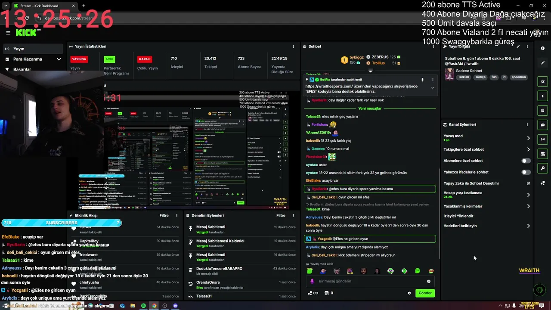The height and width of the screenshot is (310, 551).
Task: Click the YAYINDA status badge
Action: [79, 59]
